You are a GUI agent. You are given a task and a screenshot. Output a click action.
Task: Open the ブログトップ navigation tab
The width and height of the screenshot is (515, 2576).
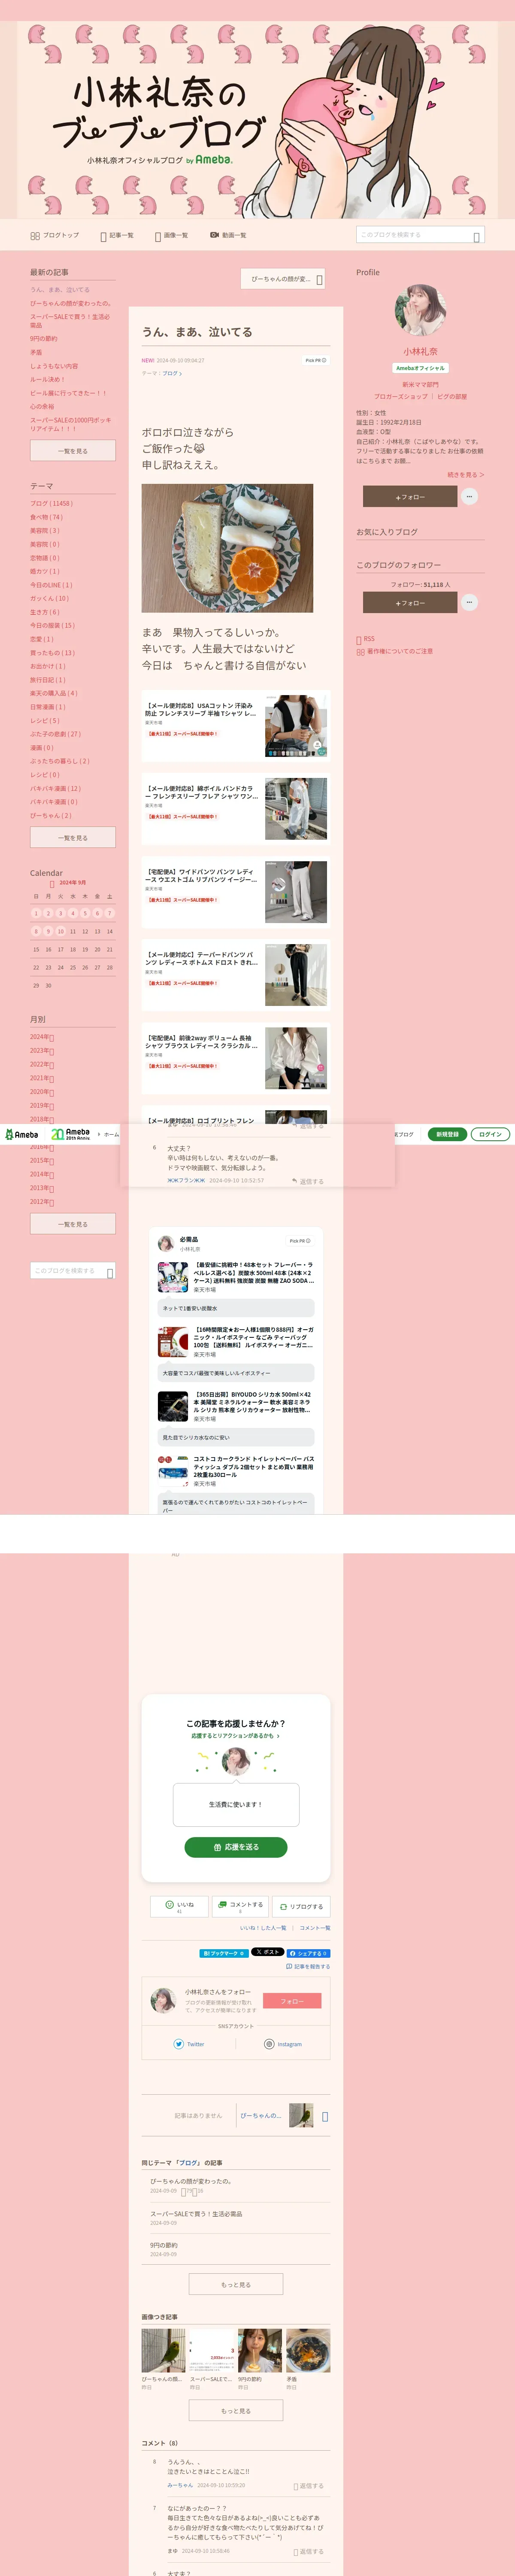pyautogui.click(x=55, y=235)
